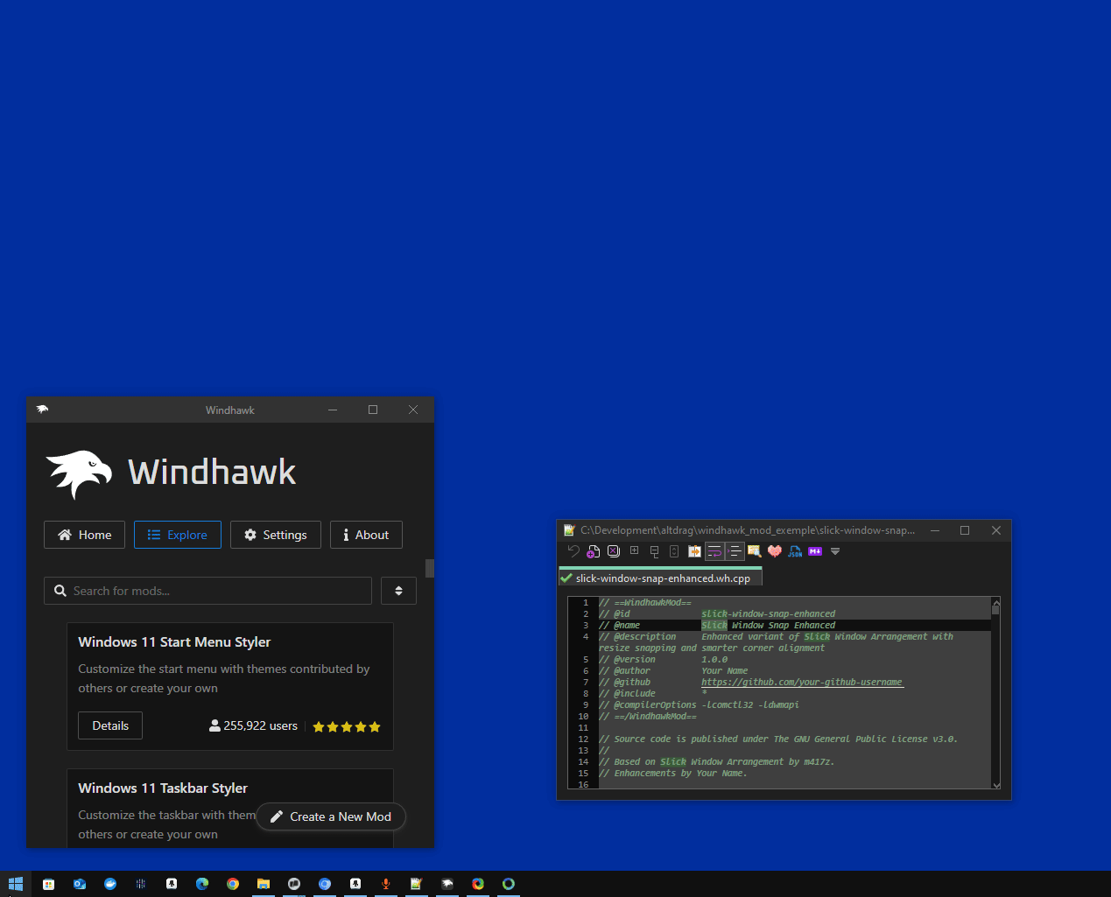
Task: Click the '// ==WindhawkMod==' first line
Action: coord(645,602)
